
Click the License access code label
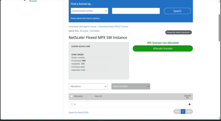click(x=81, y=46)
